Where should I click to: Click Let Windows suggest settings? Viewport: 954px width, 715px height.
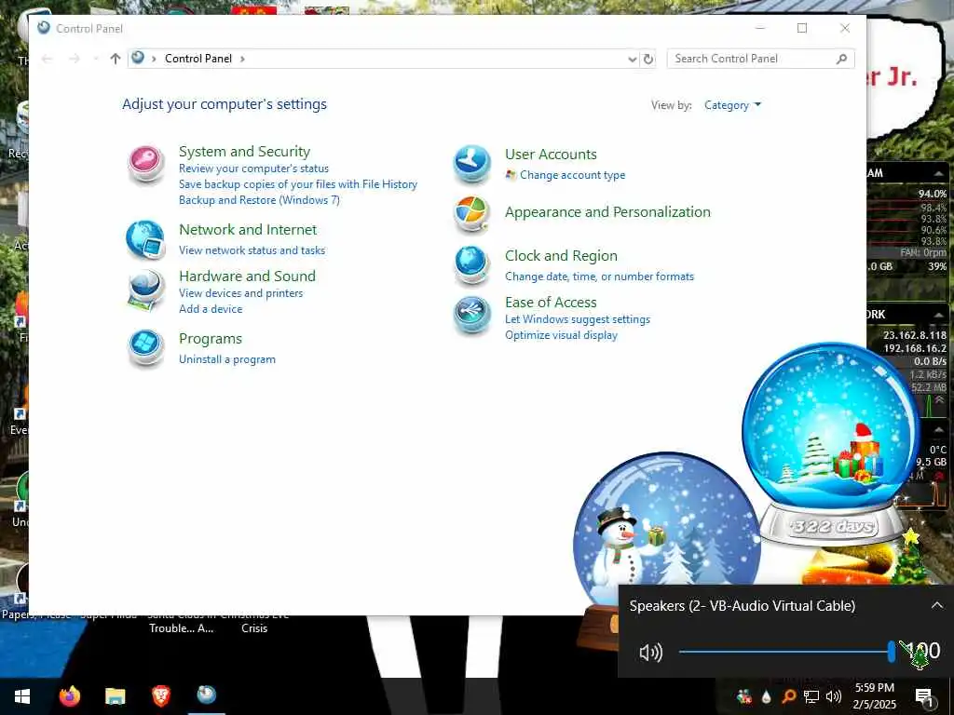pos(578,319)
